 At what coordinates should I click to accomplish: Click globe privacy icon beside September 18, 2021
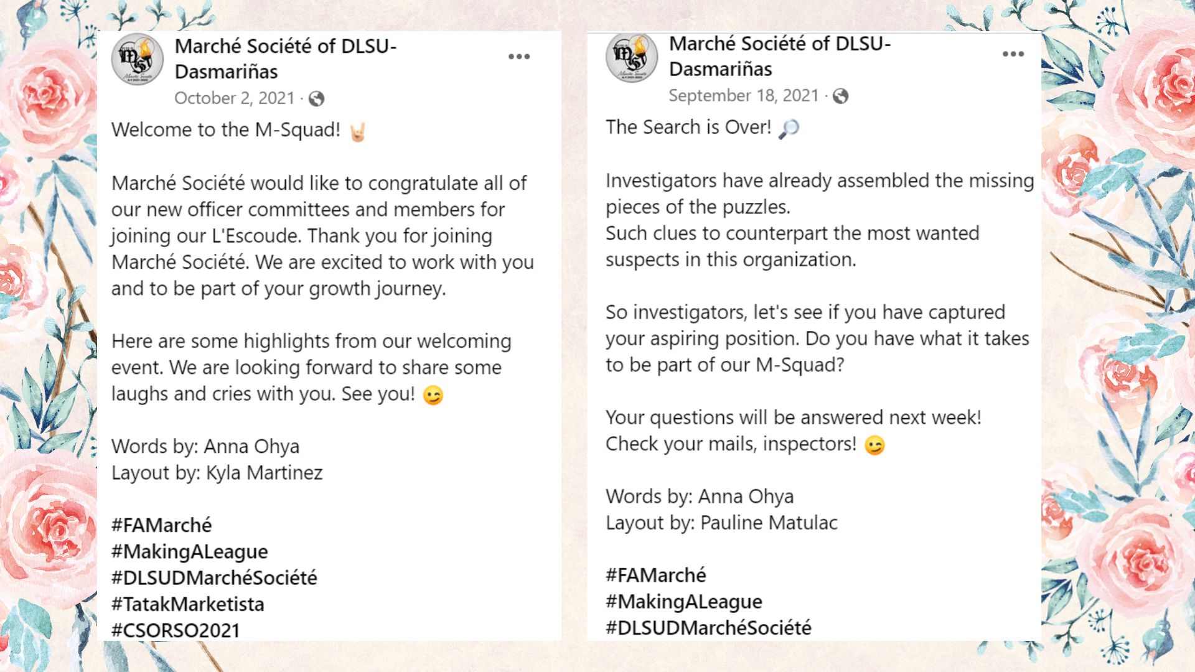point(840,96)
